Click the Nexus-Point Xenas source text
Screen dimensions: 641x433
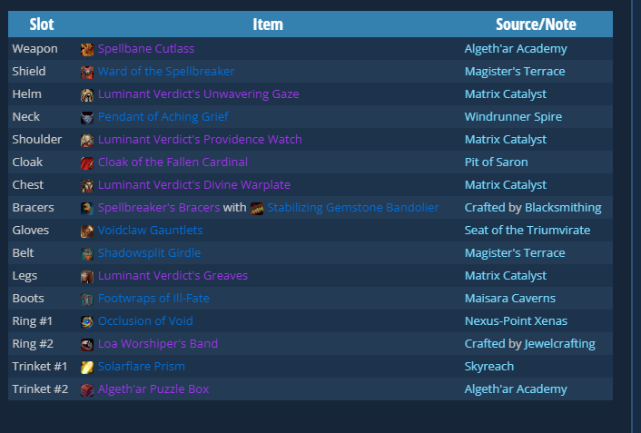pos(516,321)
